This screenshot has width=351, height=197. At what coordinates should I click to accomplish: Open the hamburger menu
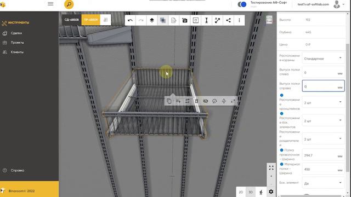coord(50,4)
